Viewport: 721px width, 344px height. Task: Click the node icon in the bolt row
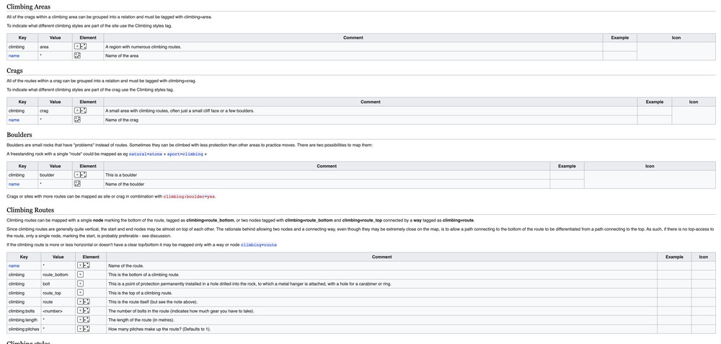coord(80,284)
